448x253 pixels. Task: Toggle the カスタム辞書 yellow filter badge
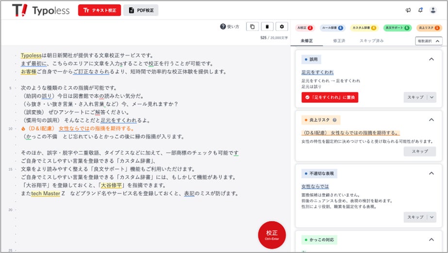coord(365,28)
